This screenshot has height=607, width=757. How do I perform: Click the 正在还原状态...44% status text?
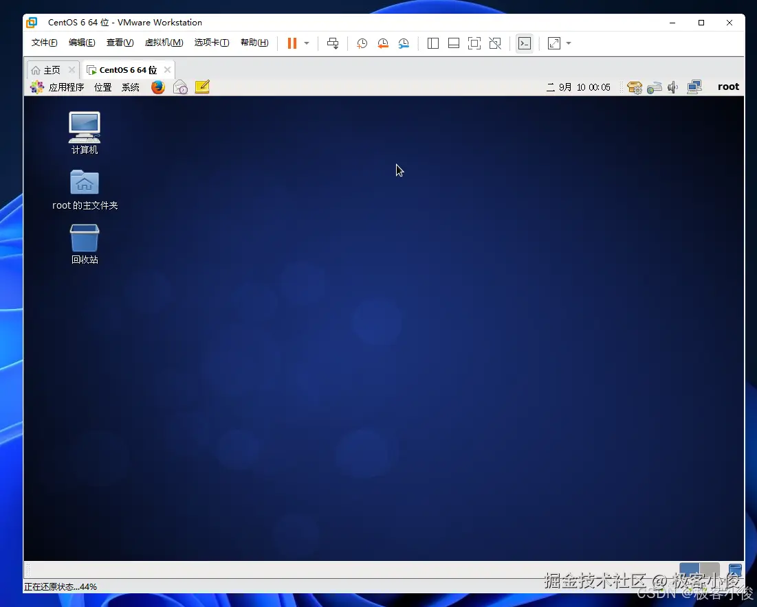click(61, 587)
